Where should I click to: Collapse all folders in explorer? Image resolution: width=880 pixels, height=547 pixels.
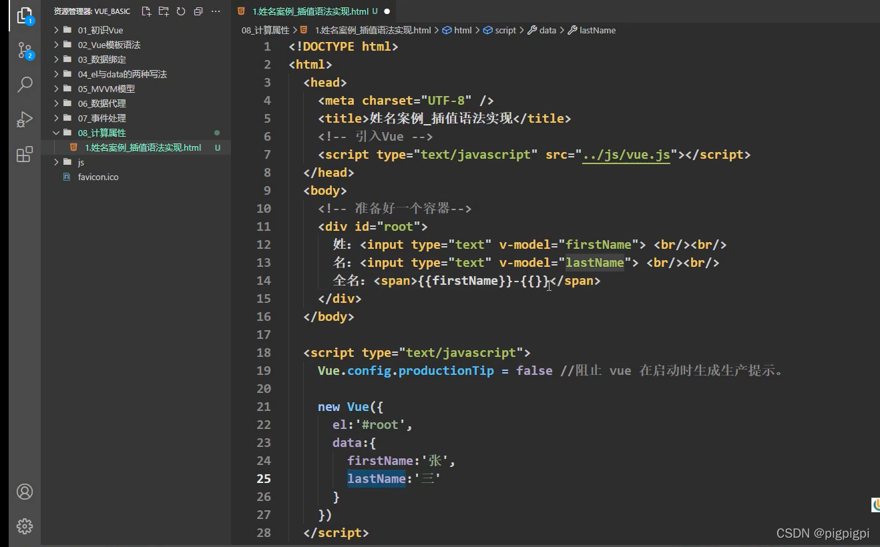coord(198,11)
